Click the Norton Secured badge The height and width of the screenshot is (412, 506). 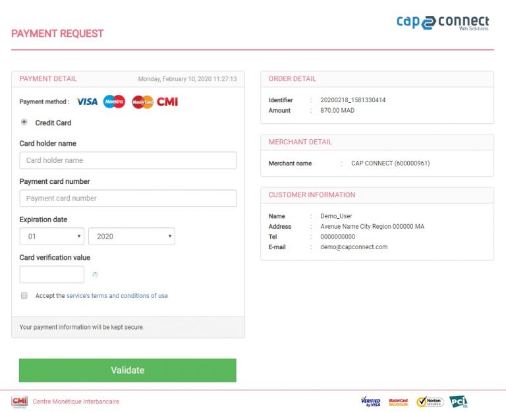pyautogui.click(x=430, y=401)
